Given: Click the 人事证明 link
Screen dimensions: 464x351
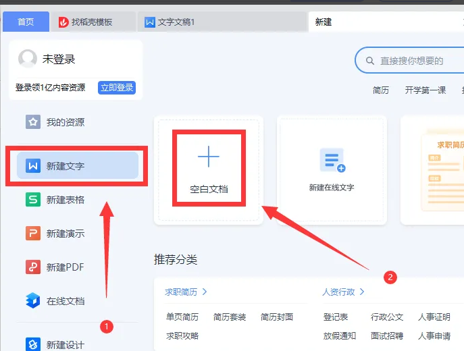Looking at the screenshot, I should [434, 317].
